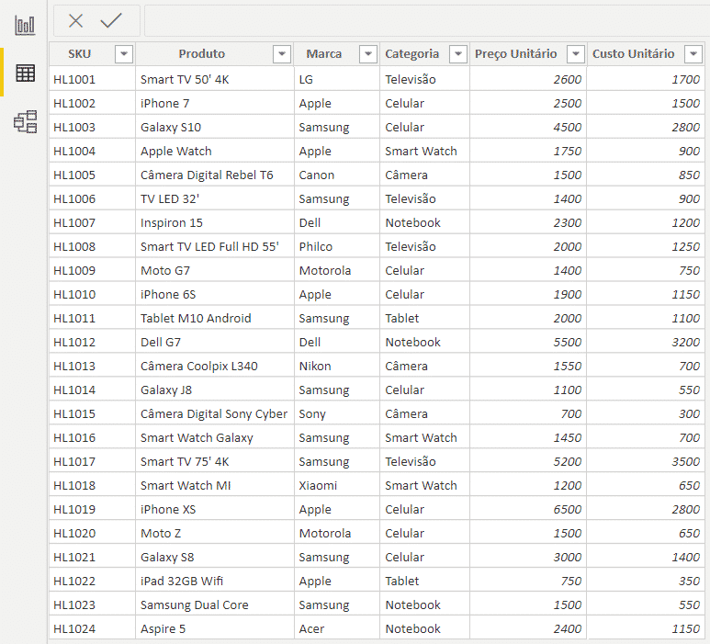Click the cell Galaxy S8
Image resolution: width=710 pixels, height=644 pixels.
(x=215, y=558)
